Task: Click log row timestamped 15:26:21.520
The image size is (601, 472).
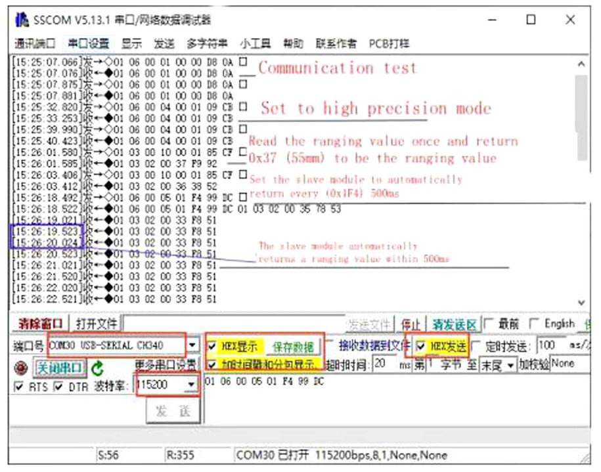Action: [x=114, y=276]
